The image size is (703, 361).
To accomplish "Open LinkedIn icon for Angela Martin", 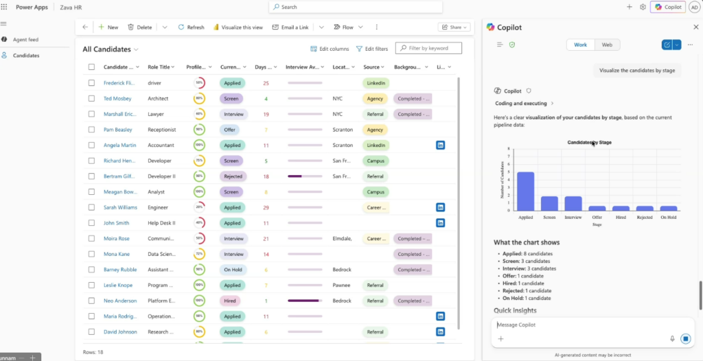I will click(x=440, y=145).
